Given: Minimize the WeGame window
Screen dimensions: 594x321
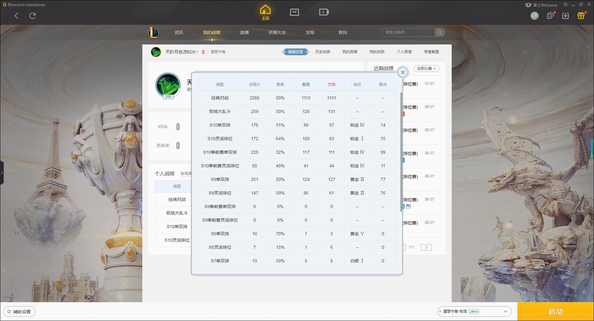Looking at the screenshot, I should (x=573, y=5).
